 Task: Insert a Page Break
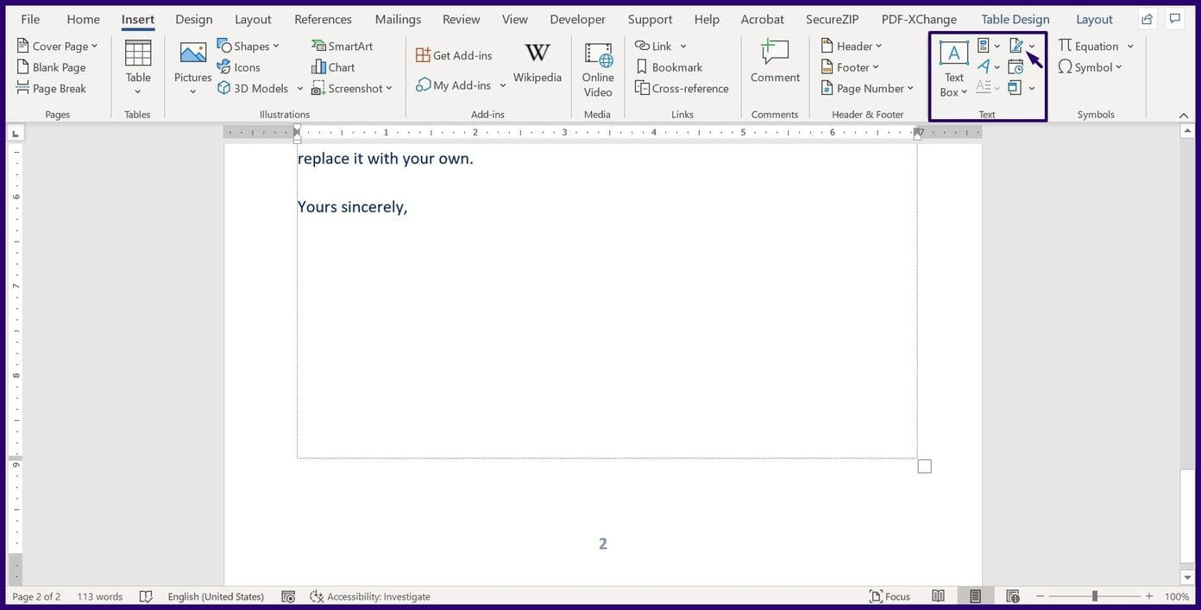(x=52, y=88)
